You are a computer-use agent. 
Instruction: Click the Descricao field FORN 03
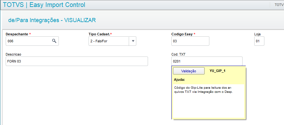coord(77,61)
